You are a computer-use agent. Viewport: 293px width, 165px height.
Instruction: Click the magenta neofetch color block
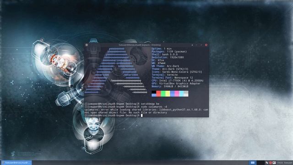(x=177, y=93)
